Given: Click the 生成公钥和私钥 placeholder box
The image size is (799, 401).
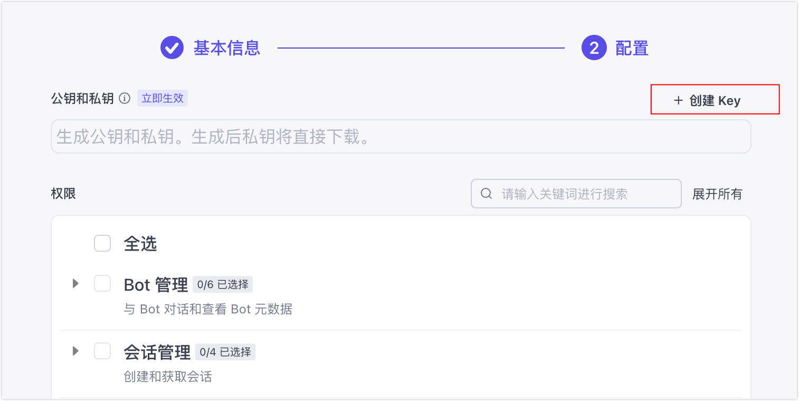Looking at the screenshot, I should tap(401, 137).
